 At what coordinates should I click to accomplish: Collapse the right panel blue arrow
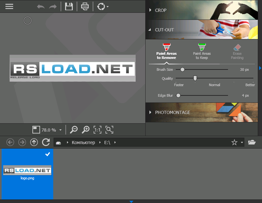pos(260,68)
